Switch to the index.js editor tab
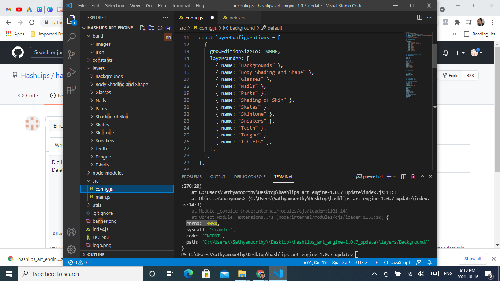Image resolution: width=500 pixels, height=281 pixels. coord(237,17)
